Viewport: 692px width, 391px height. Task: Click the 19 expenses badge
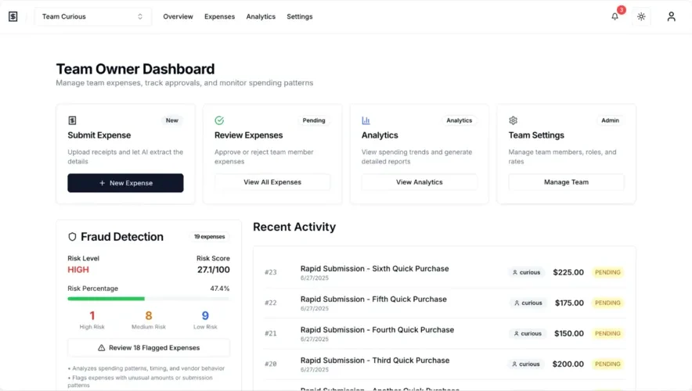click(x=210, y=237)
